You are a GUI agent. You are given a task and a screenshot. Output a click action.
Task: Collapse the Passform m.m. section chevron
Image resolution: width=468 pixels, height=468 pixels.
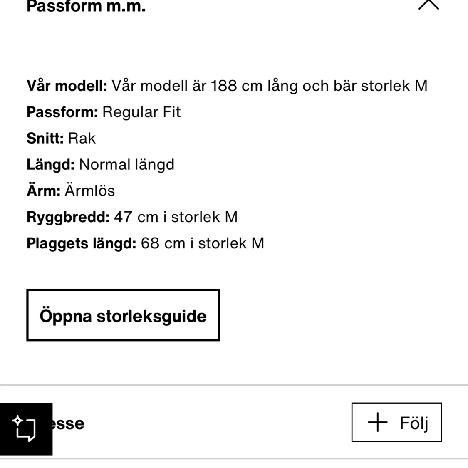point(428,5)
